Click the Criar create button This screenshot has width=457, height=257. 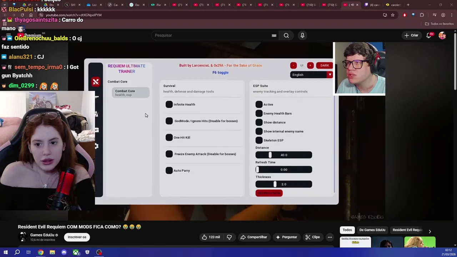tap(411, 35)
